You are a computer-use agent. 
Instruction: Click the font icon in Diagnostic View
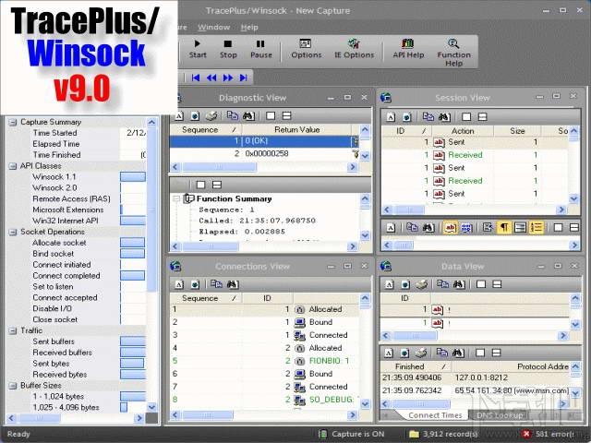point(179,115)
